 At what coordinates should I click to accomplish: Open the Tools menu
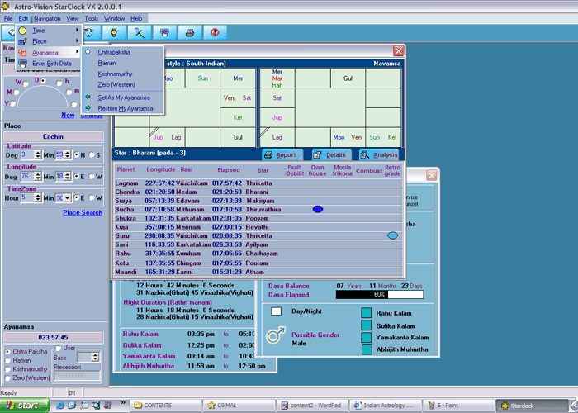coord(92,18)
